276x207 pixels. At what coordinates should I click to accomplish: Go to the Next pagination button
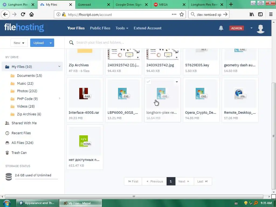pos(184,181)
